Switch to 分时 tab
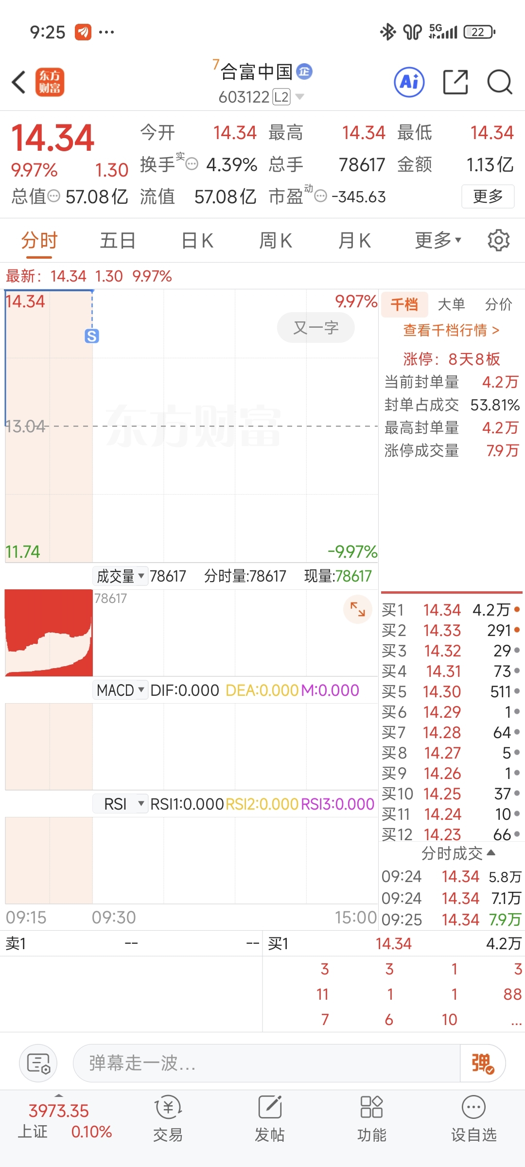Screen dimensions: 525x1167 point(39,240)
